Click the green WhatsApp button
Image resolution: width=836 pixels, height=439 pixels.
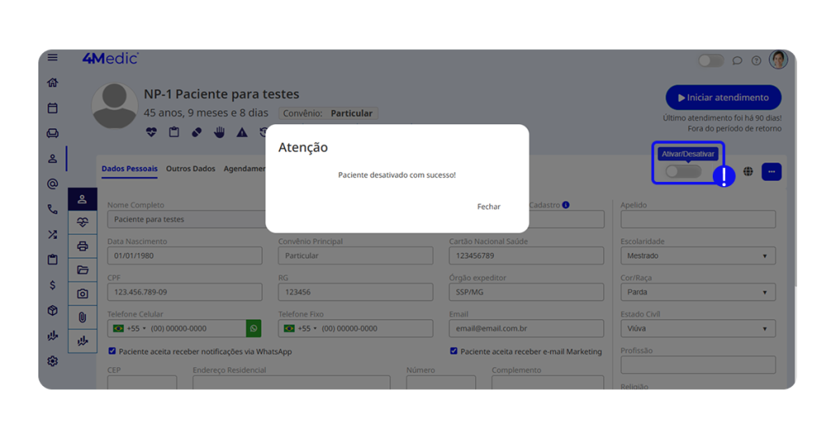(x=254, y=328)
